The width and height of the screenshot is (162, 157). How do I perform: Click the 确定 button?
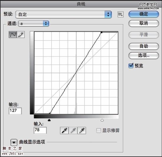144,14
